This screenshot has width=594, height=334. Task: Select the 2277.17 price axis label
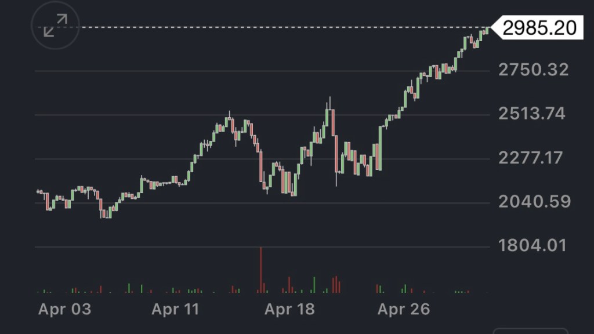530,158
